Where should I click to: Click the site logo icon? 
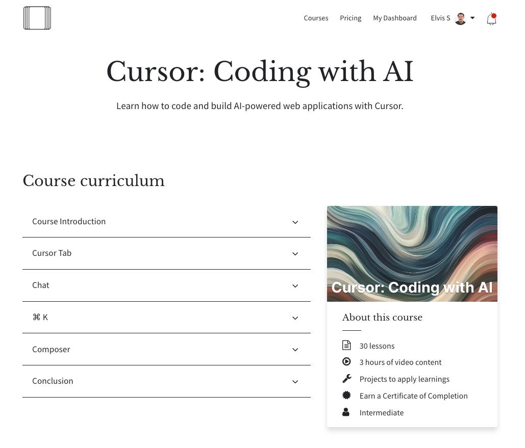coord(37,18)
